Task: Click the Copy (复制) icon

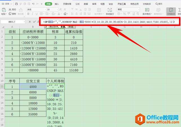Action: tap(10, 14)
